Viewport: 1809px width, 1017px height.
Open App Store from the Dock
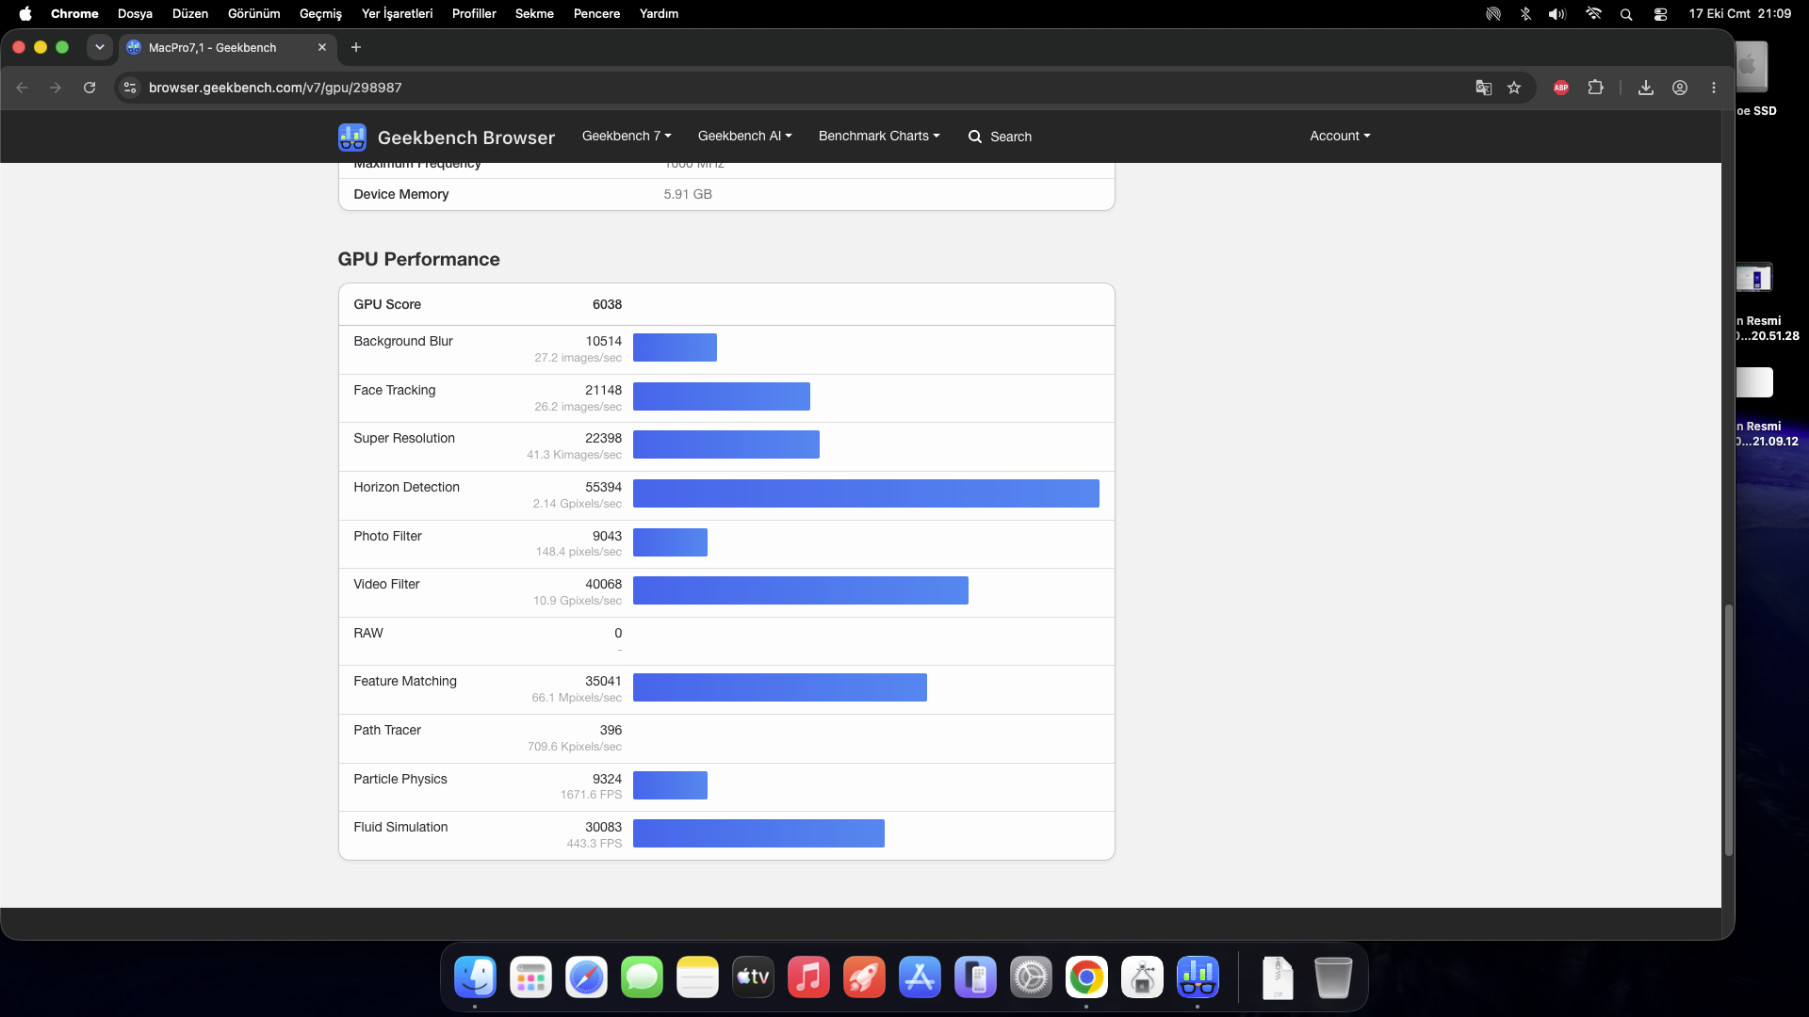click(x=920, y=977)
